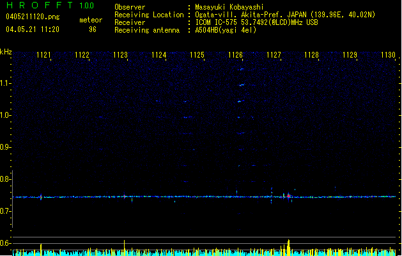Click the Observer field label
The width and height of the screenshot is (402, 256).
(130, 7)
